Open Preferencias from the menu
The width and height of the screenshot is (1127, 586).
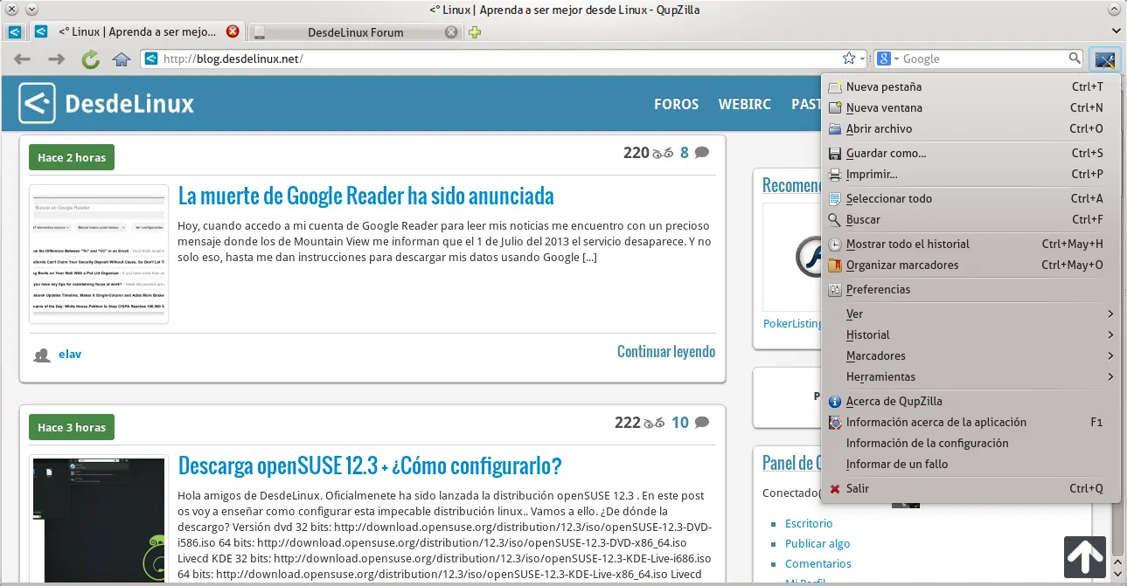[970, 289]
